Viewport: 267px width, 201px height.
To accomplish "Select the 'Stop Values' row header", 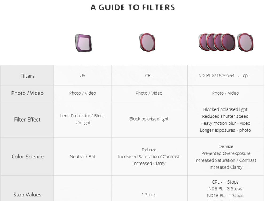I will click(27, 195).
